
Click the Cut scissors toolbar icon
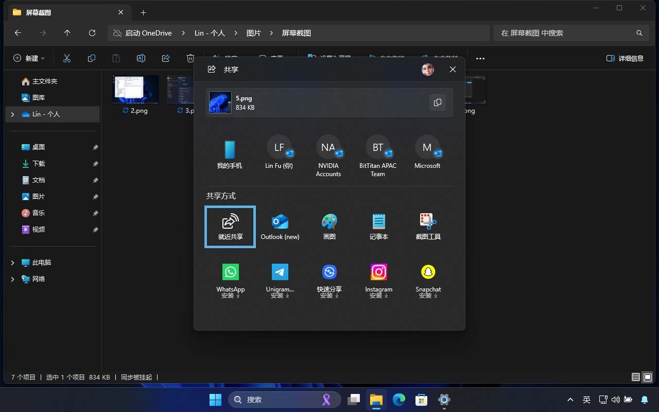[67, 58]
